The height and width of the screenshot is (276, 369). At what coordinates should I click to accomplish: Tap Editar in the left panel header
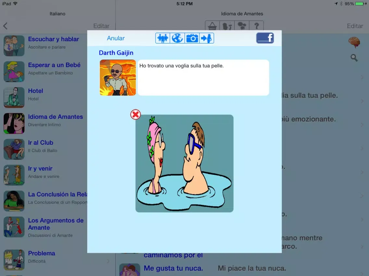pyautogui.click(x=101, y=26)
